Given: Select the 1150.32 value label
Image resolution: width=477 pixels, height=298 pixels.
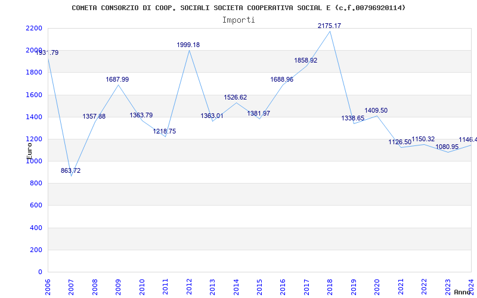Looking at the screenshot, I should (423, 139).
